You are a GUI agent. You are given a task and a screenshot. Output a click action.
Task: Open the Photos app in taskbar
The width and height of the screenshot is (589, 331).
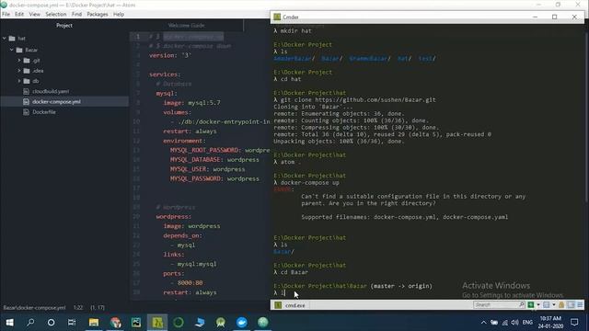coord(136,322)
